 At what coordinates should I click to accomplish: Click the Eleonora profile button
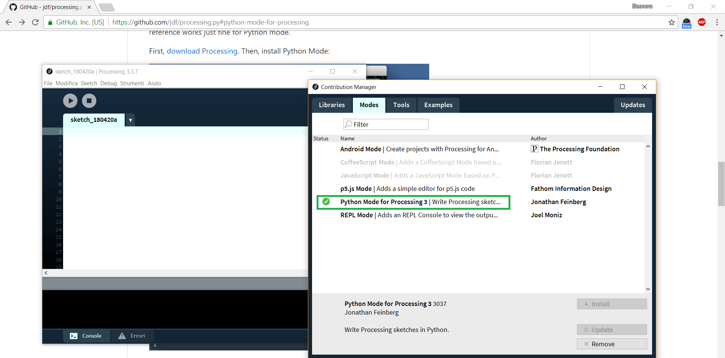tap(642, 6)
